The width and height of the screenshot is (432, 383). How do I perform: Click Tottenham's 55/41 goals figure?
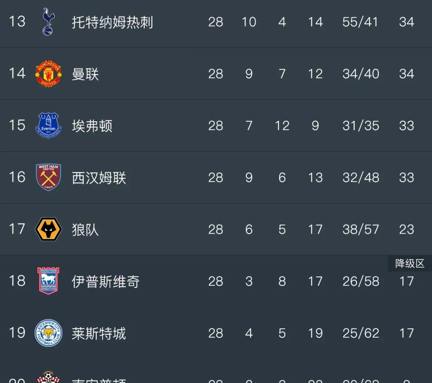pos(360,22)
